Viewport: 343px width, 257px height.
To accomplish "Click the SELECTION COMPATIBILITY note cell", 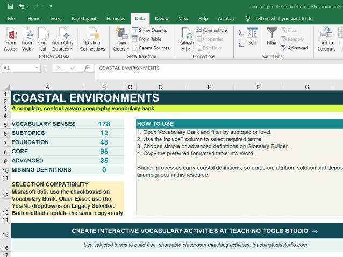I will tap(67, 199).
